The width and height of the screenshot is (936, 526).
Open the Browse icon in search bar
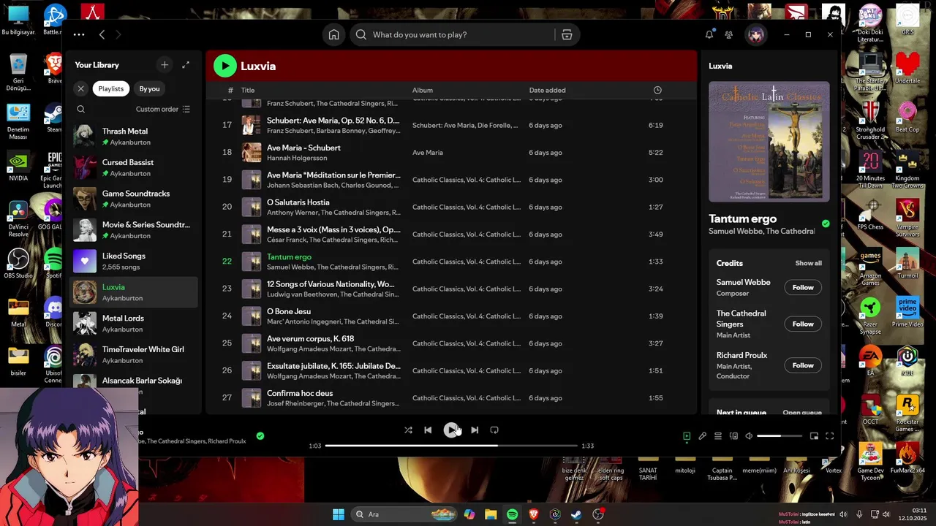[x=567, y=34]
